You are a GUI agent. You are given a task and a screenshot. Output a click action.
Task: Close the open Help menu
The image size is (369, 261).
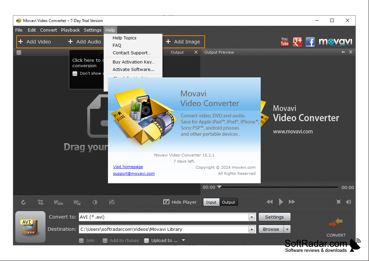(110, 30)
